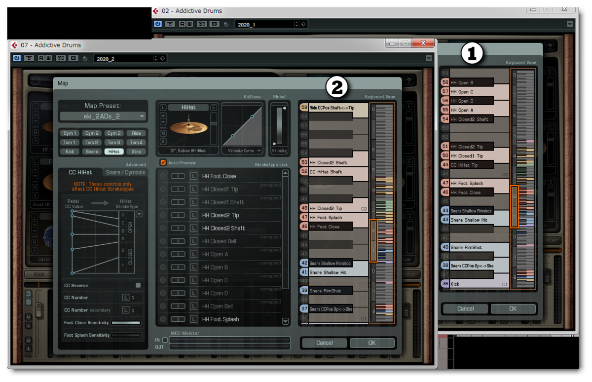Open the HiHat StrokeType dropdown arrow

(x=139, y=214)
